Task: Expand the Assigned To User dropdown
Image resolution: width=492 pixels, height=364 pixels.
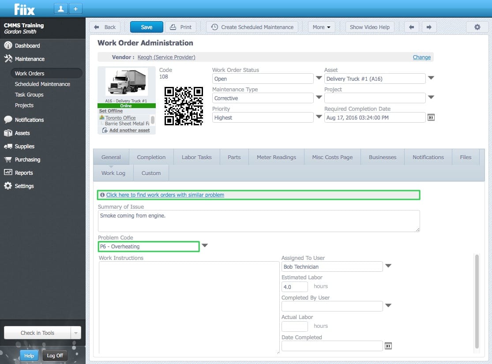Action: click(x=388, y=266)
